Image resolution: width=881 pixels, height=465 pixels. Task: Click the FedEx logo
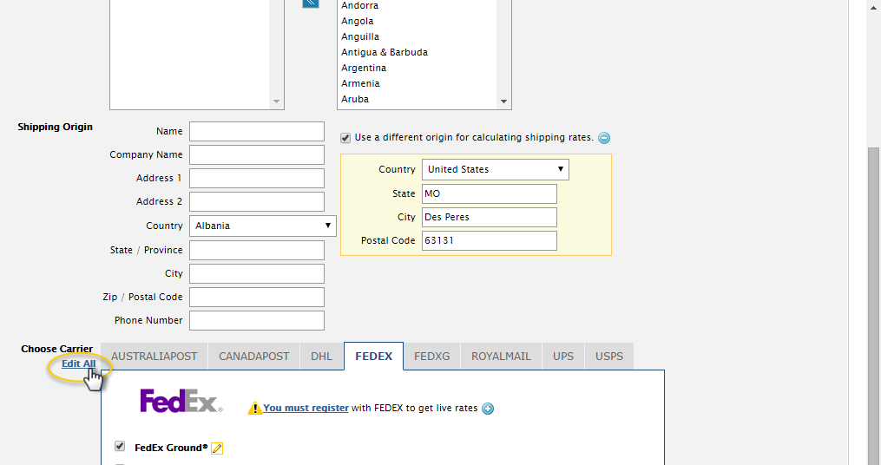click(x=181, y=401)
